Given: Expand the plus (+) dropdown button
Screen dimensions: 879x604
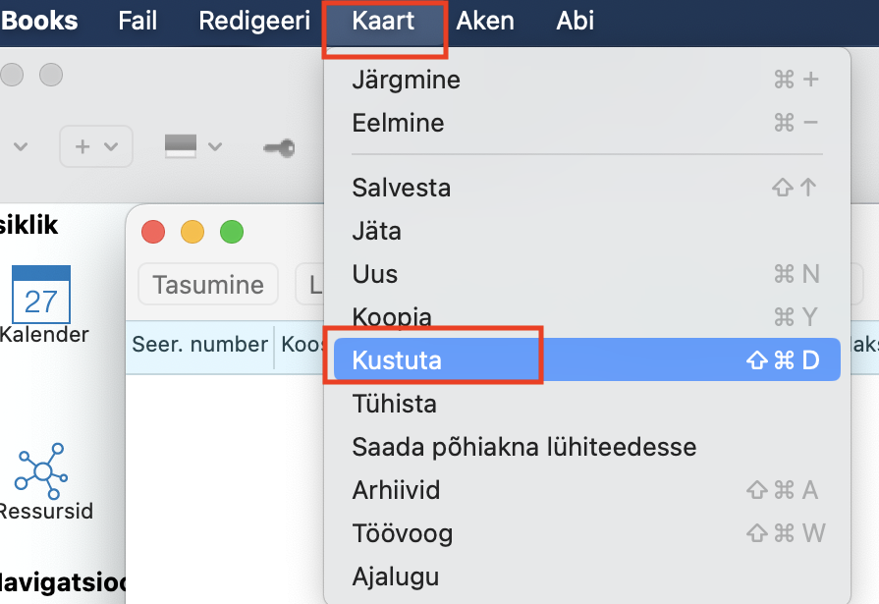Looking at the screenshot, I should point(96,146).
